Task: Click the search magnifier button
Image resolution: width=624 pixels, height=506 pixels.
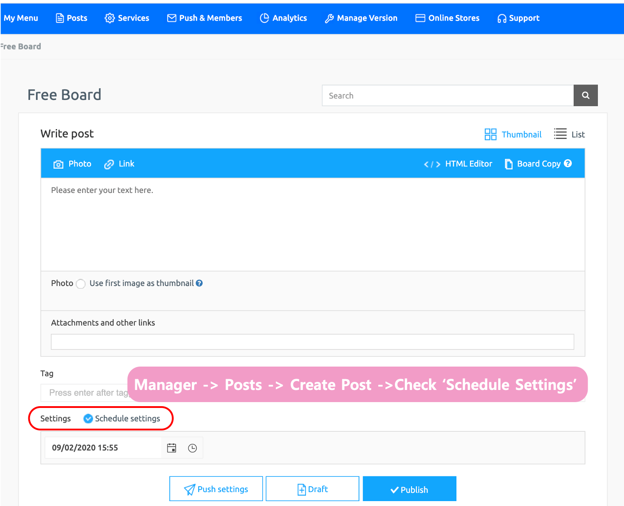Action: tap(585, 95)
